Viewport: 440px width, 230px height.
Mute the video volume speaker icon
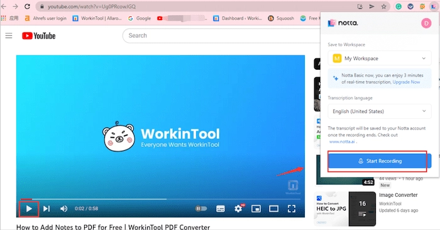63,209
